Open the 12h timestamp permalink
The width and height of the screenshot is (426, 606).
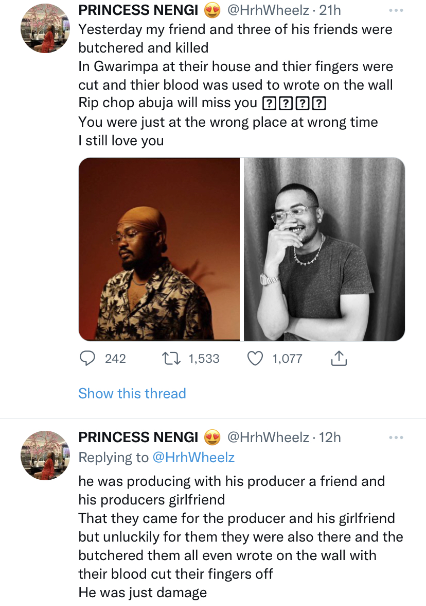[330, 437]
